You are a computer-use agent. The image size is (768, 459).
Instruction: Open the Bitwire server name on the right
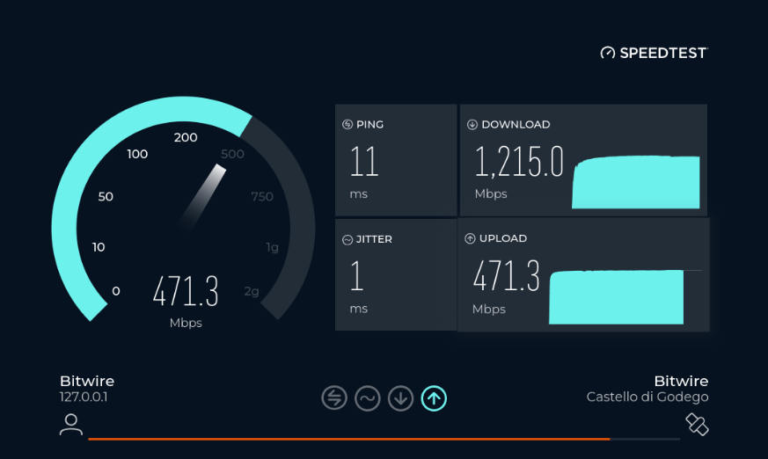pyautogui.click(x=681, y=382)
